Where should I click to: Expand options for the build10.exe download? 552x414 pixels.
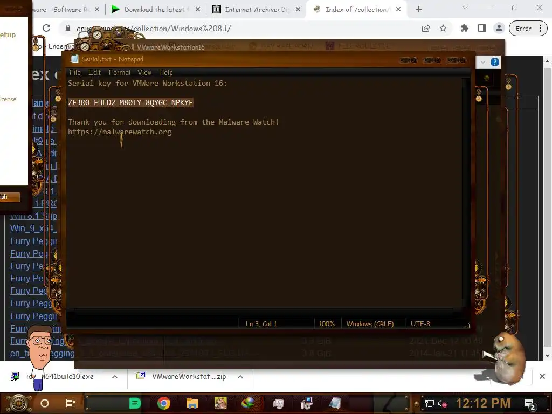pyautogui.click(x=115, y=377)
